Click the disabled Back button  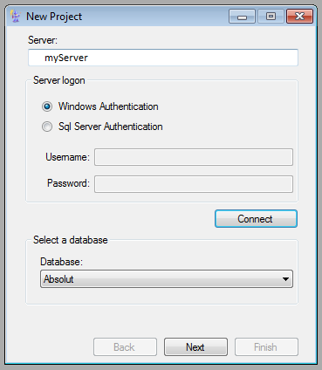coord(125,346)
